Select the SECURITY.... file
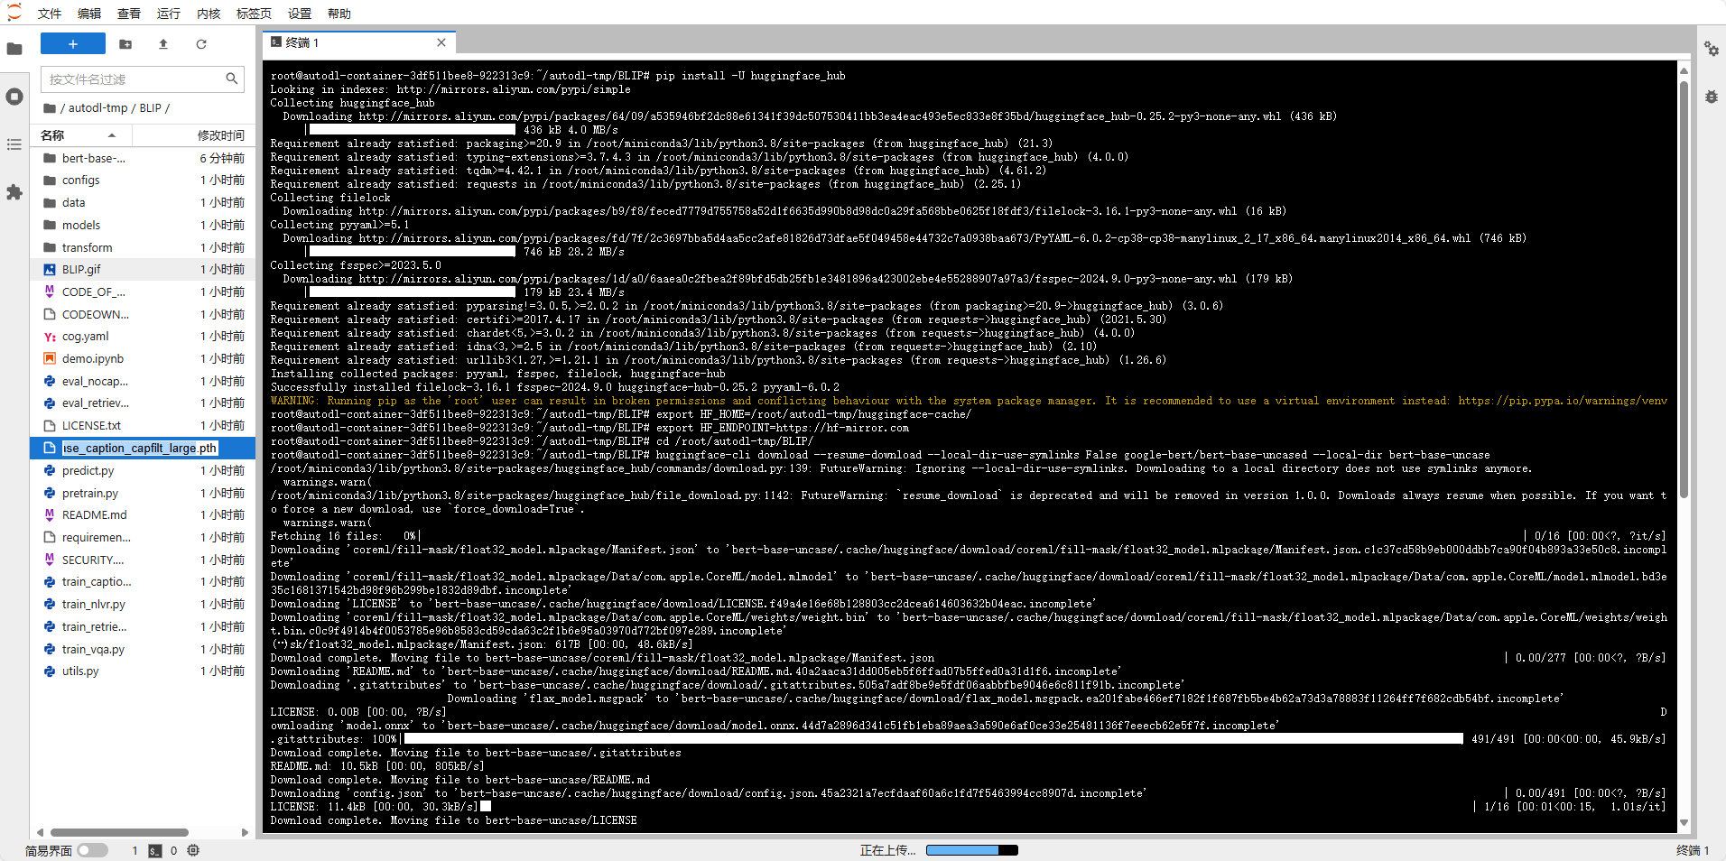The height and width of the screenshot is (861, 1726). click(x=144, y=560)
